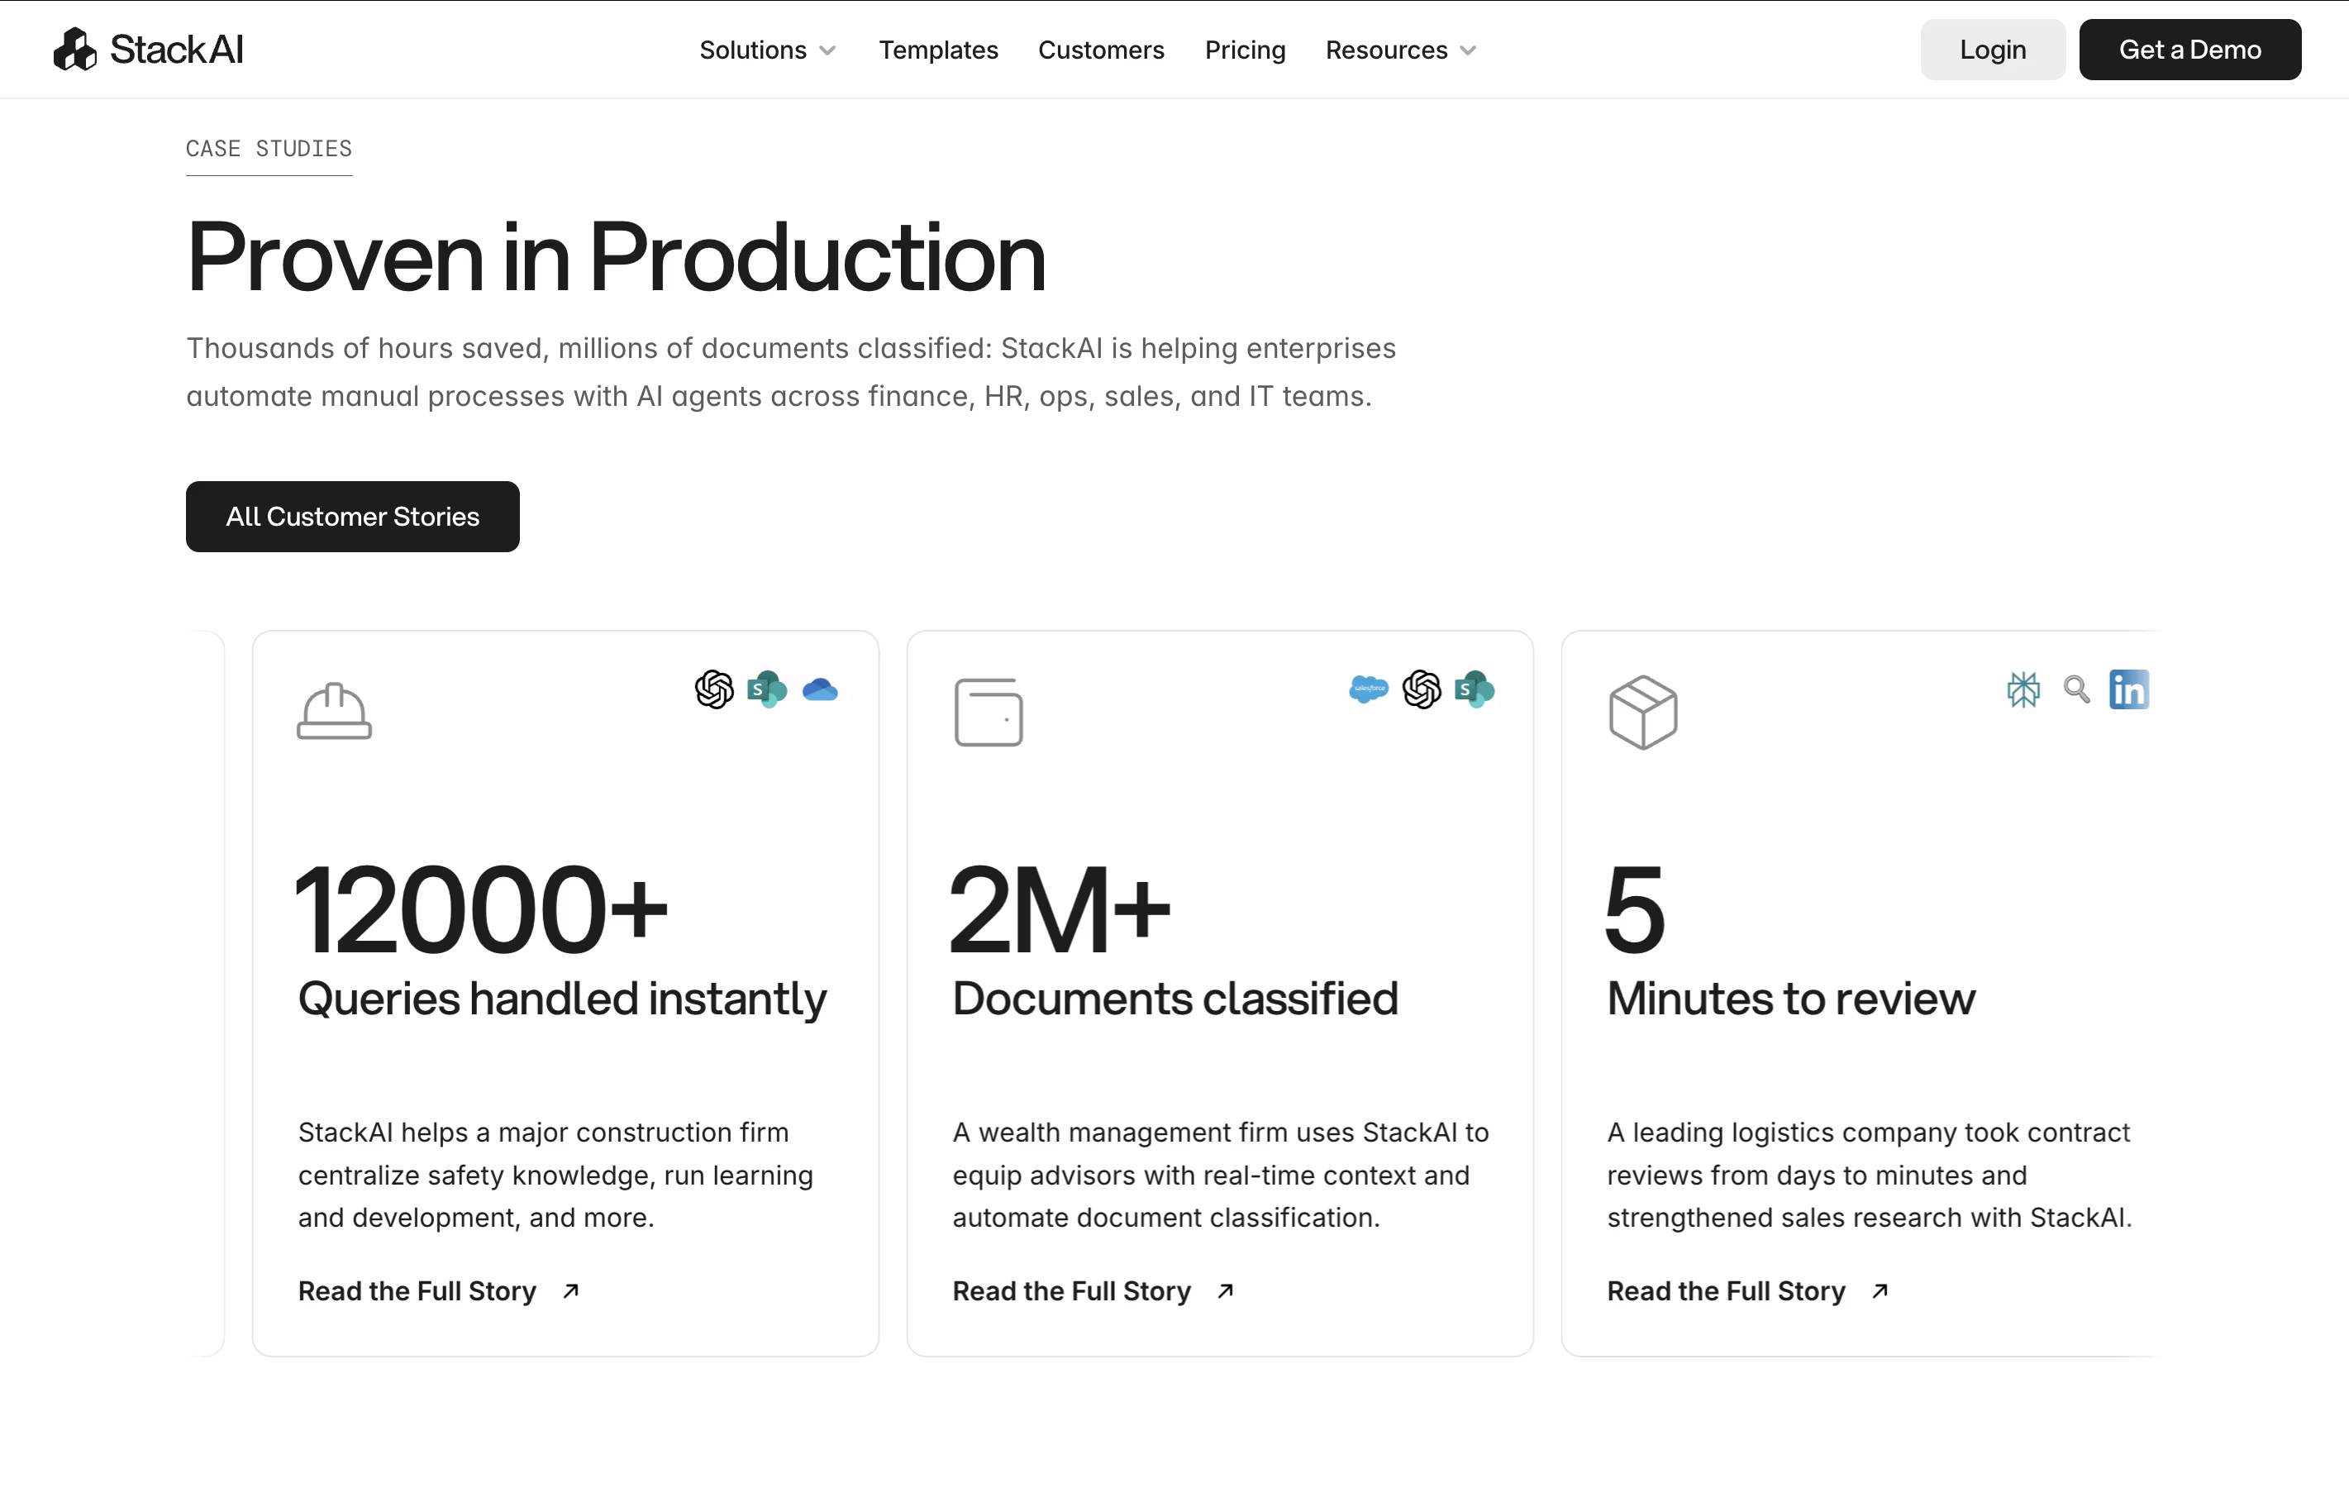
Task: Click the Salesforce logo icon
Action: click(x=1368, y=689)
